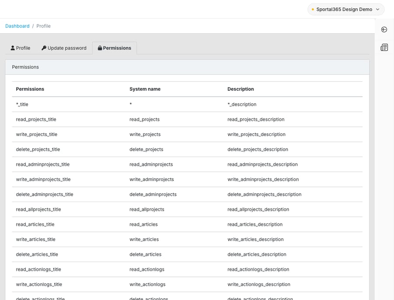Click the read_adminprojects_title cell
The width and height of the screenshot is (394, 300).
click(x=69, y=164)
